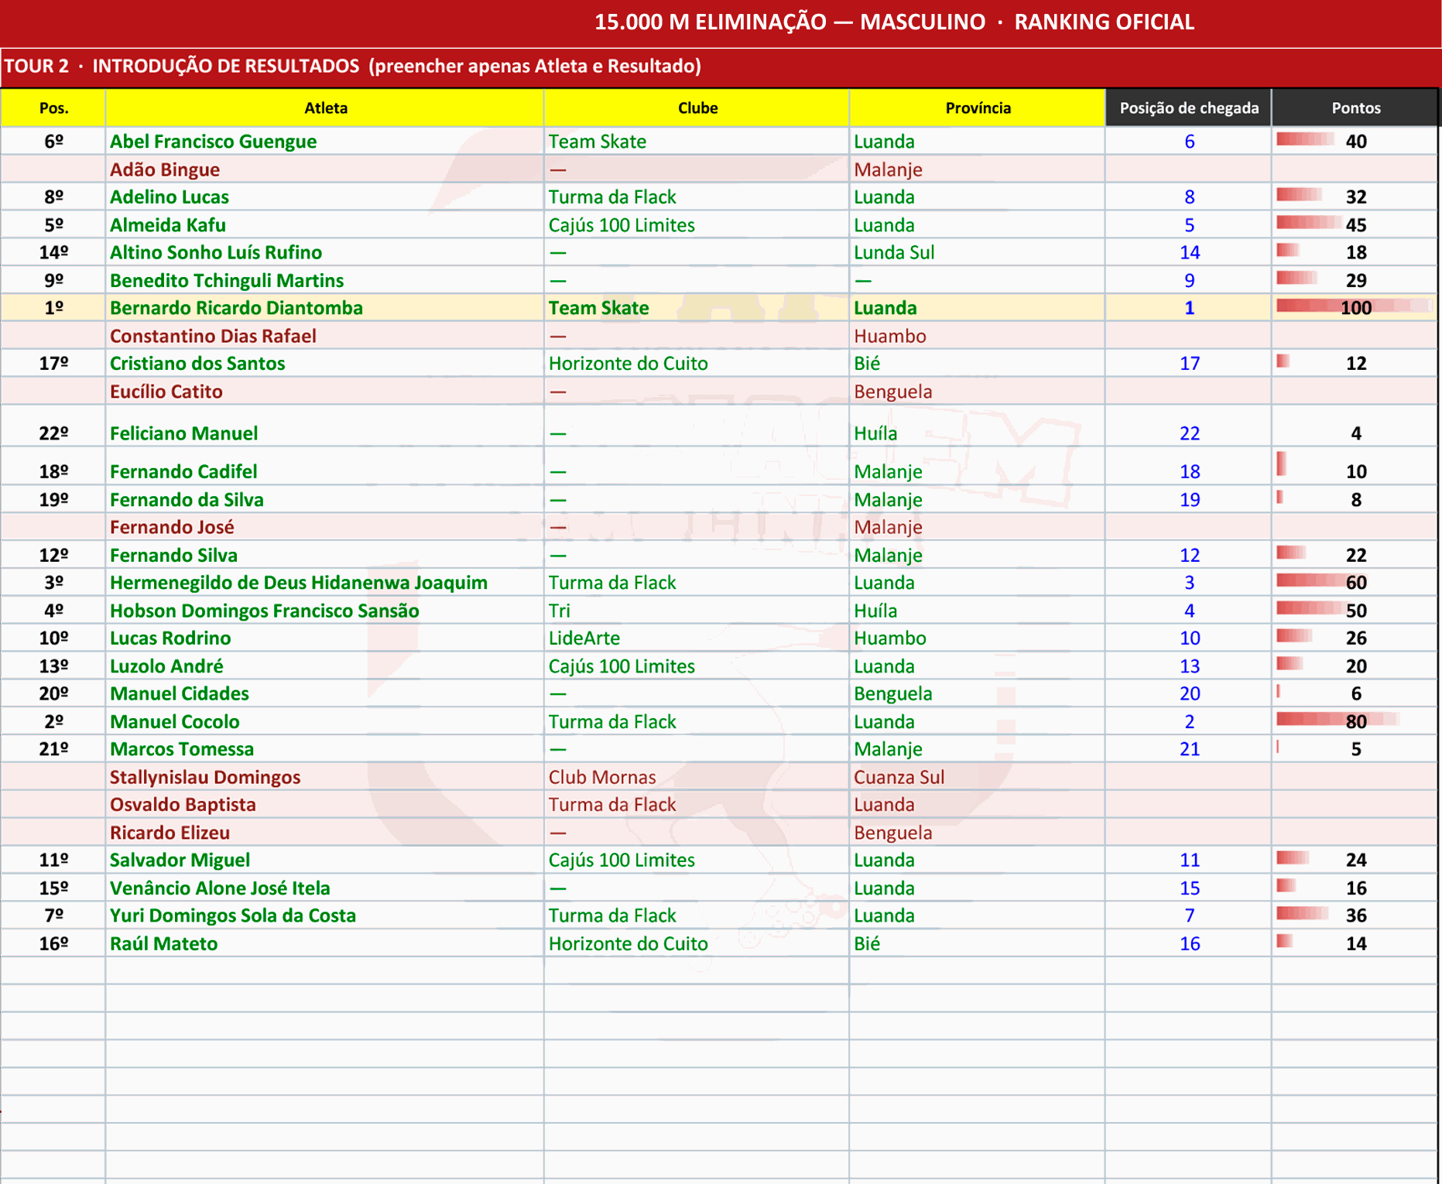The height and width of the screenshot is (1184, 1442).
Task: Select 'Hermenegildo de Deus Hidanenwa Joaquim' cell
Action: pyautogui.click(x=325, y=582)
